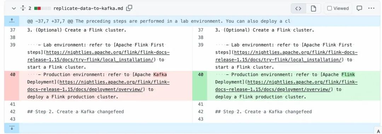382x134 pixels.
Task: Click left line 37 Create a Flink cluster text
Action: pyautogui.click(x=77, y=30)
